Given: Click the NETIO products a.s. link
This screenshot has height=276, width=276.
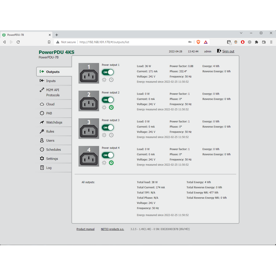Looking at the screenshot, I should pyautogui.click(x=113, y=229).
